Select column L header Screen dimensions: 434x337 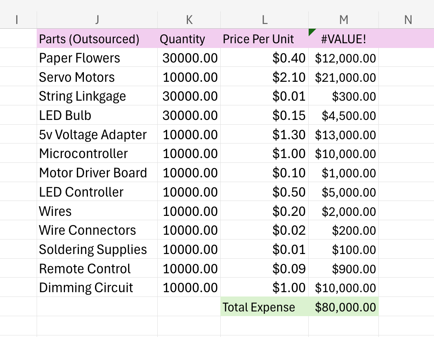[x=264, y=20]
